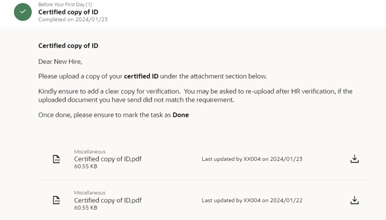Image resolution: width=386 pixels, height=220 pixels.
Task: Open the first Certified copy of ID.pdf file name
Action: 108,159
